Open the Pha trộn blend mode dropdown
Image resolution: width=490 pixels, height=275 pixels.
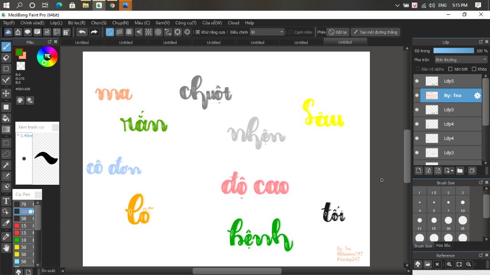pyautogui.click(x=461, y=60)
